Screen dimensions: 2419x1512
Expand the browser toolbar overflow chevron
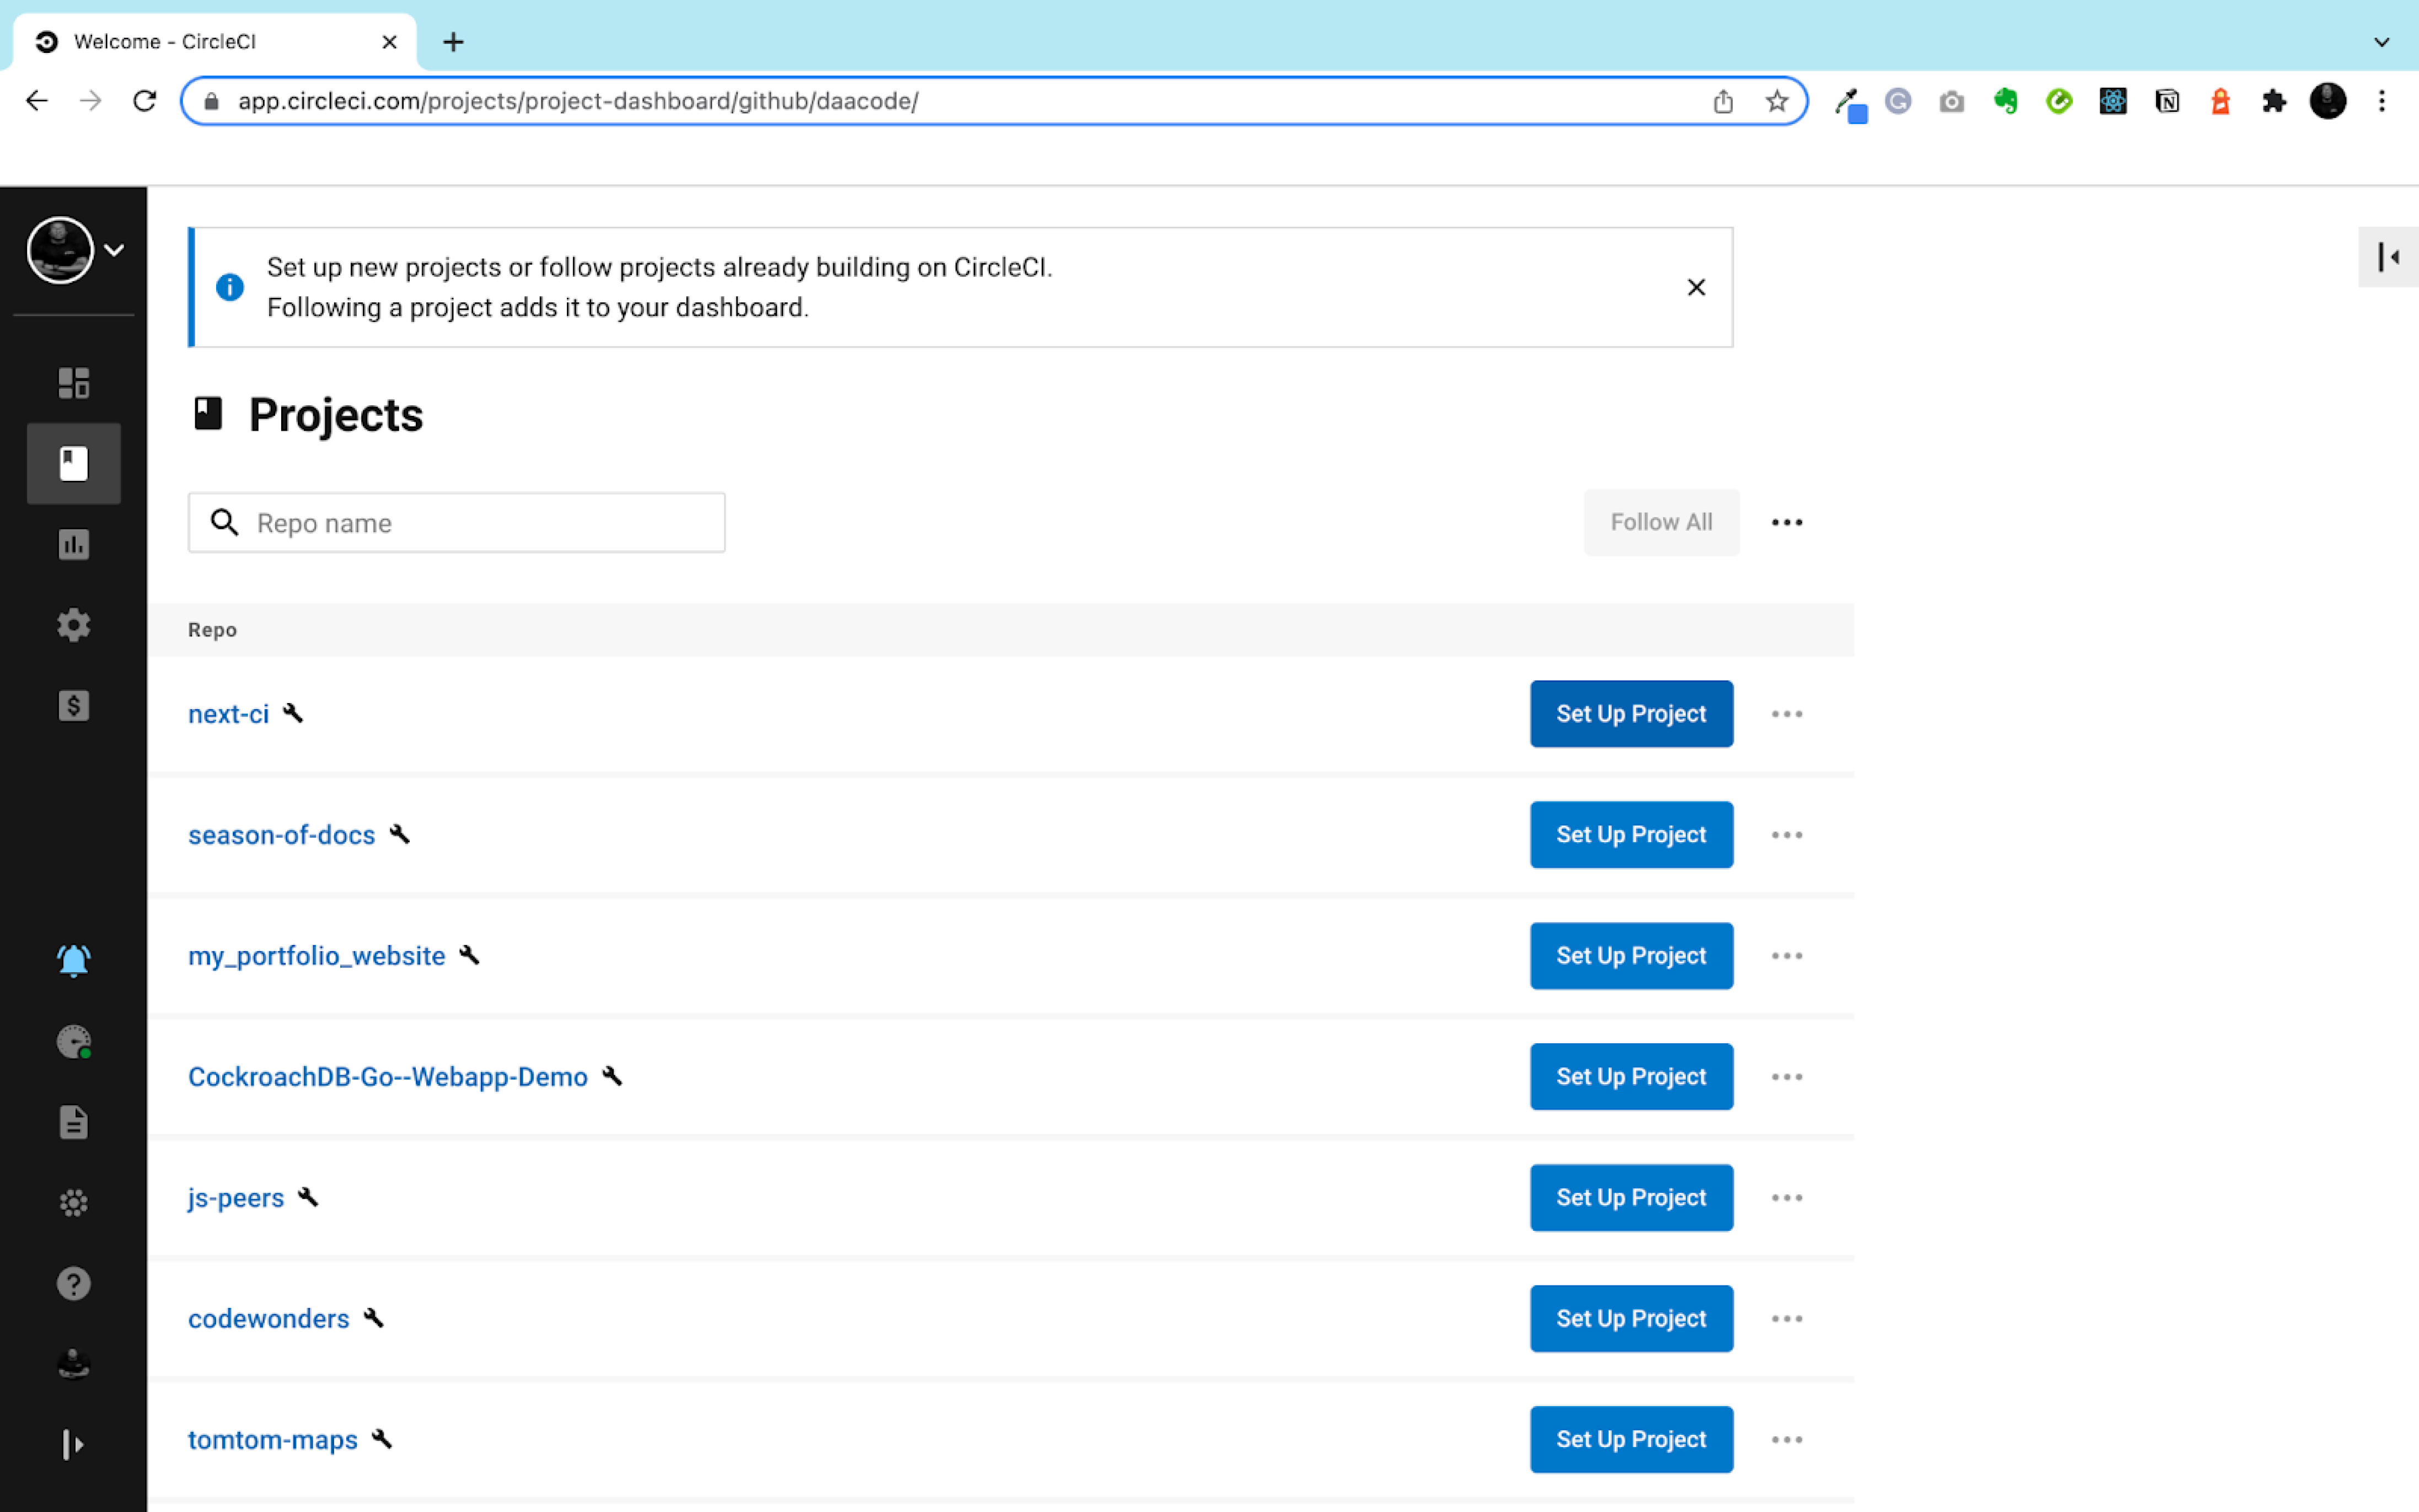coord(2382,41)
